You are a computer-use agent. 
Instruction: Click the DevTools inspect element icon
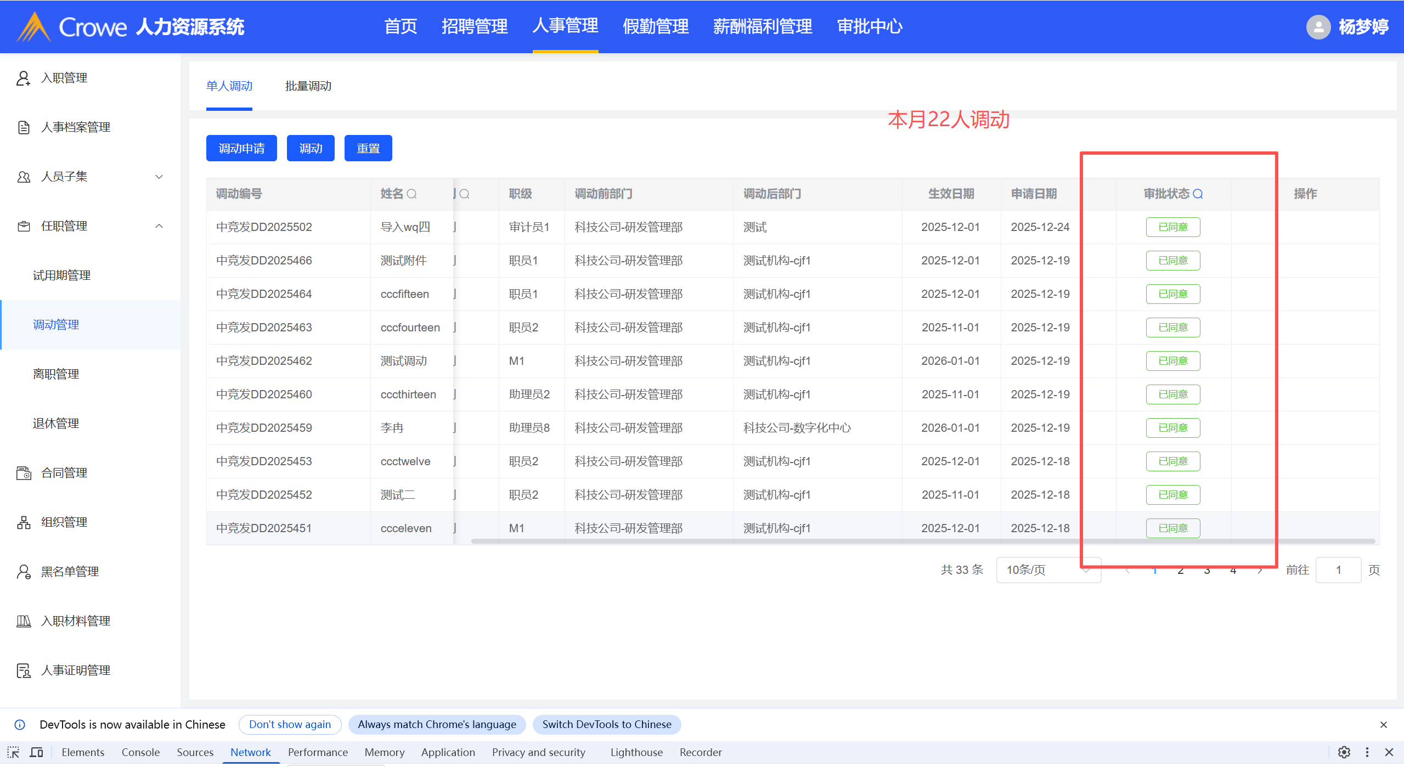click(x=13, y=752)
